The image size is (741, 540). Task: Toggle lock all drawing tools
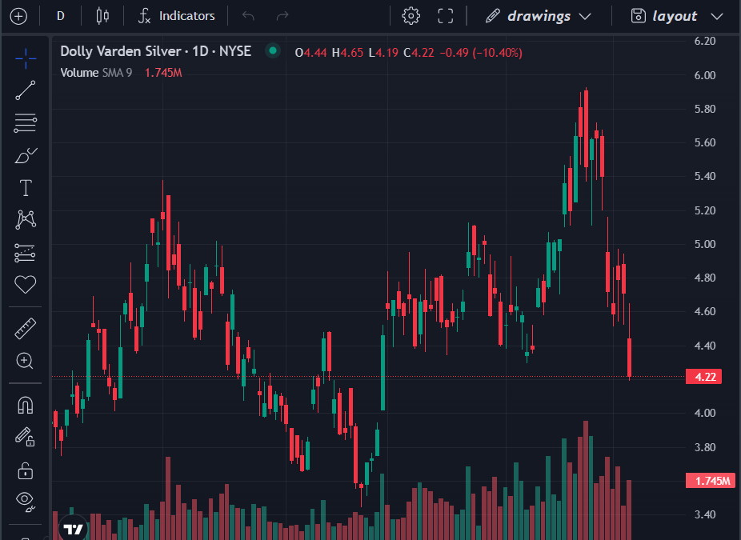pyautogui.click(x=26, y=470)
